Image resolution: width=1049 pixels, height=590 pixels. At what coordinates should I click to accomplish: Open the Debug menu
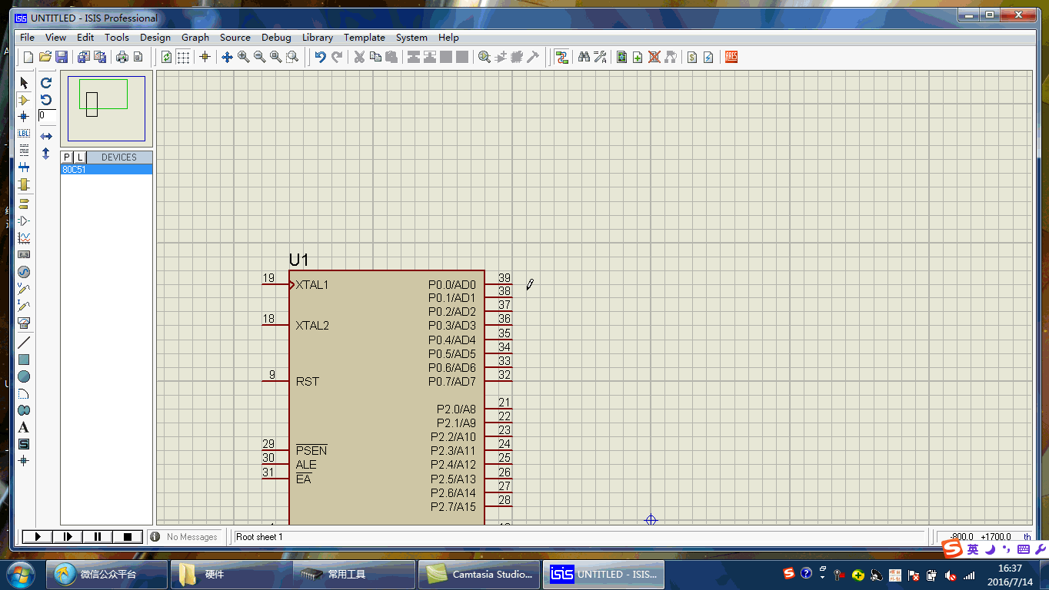tap(276, 37)
